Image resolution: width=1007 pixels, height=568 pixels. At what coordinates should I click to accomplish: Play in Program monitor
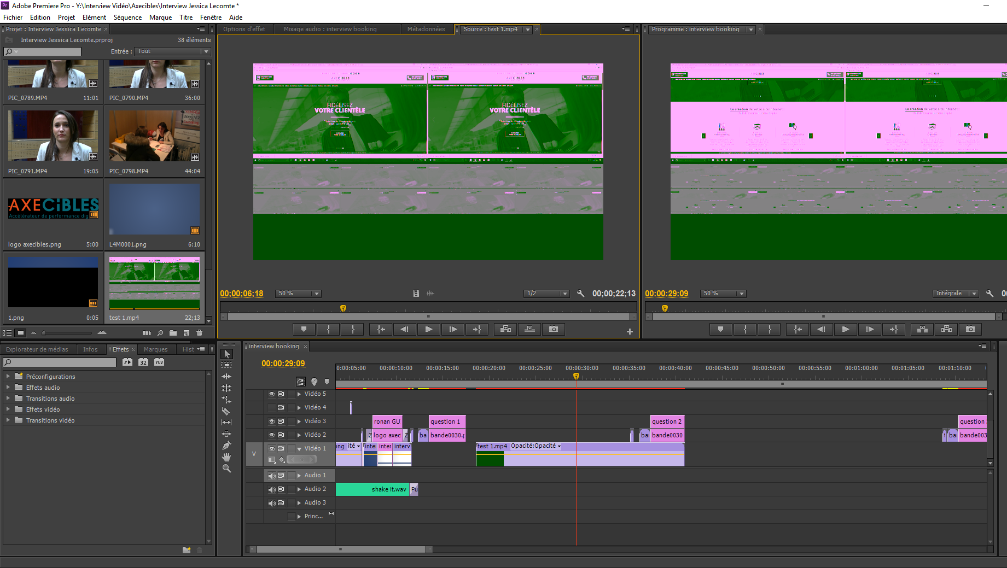(x=846, y=329)
